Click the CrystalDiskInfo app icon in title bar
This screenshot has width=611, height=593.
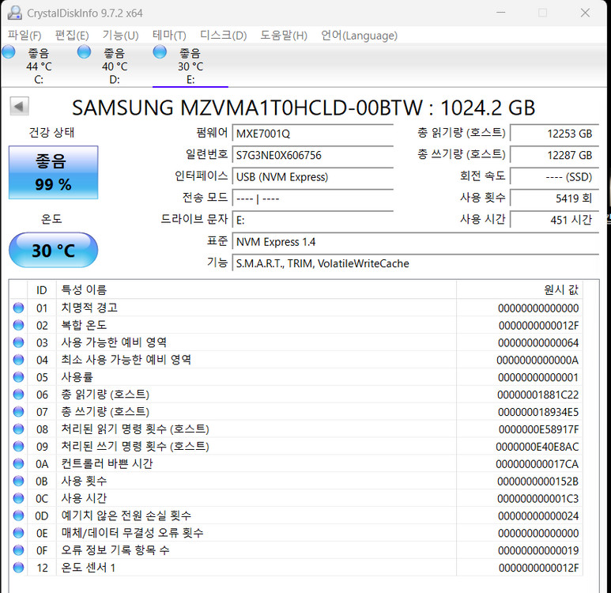point(15,13)
